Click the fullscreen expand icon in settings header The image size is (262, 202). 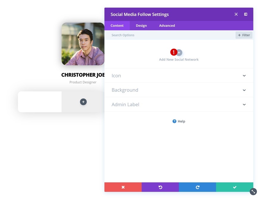coord(236,14)
